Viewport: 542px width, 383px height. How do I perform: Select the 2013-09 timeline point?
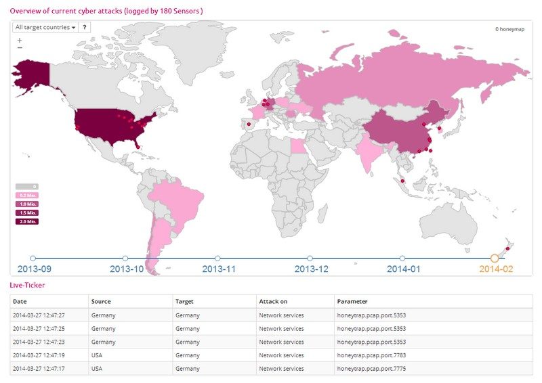pyautogui.click(x=33, y=258)
